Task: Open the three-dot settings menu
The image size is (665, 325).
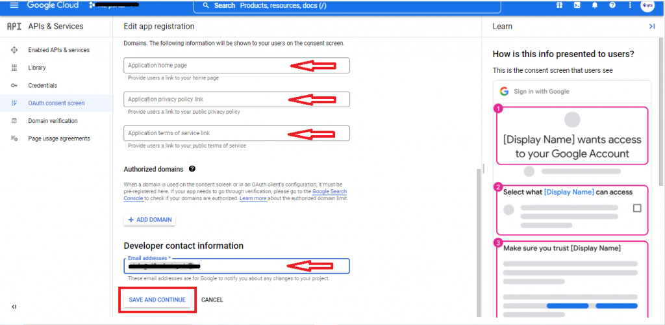Action: point(630,5)
